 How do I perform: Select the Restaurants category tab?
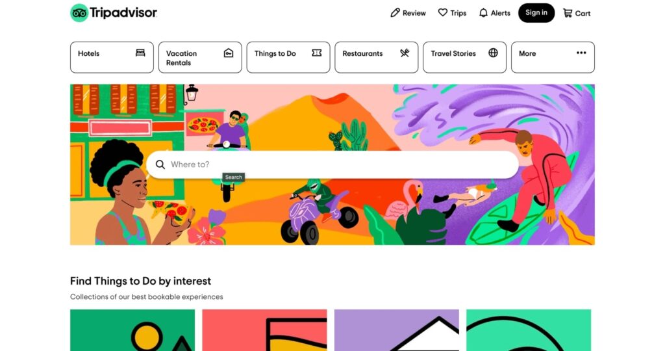(x=376, y=57)
